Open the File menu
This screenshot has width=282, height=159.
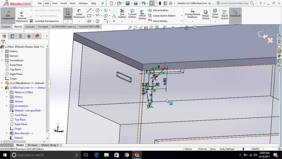pyautogui.click(x=40, y=3)
